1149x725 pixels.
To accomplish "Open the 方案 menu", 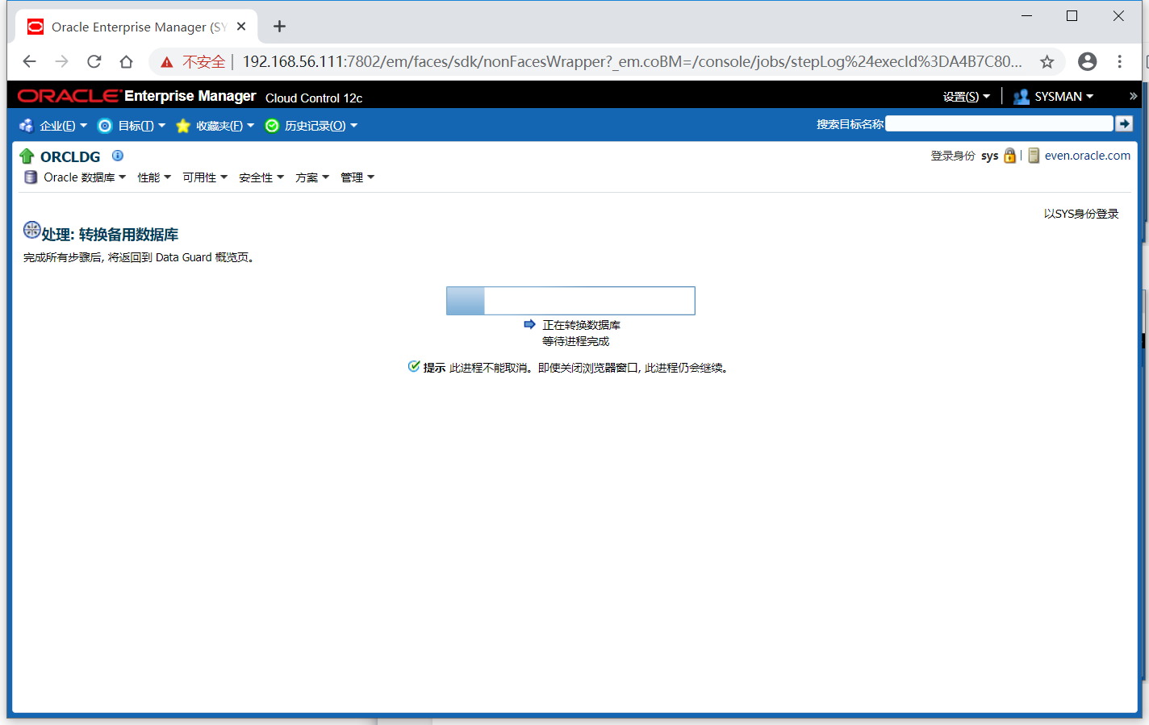I will (x=311, y=177).
